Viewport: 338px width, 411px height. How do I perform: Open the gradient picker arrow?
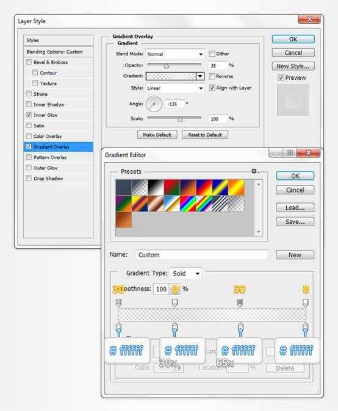tap(200, 76)
